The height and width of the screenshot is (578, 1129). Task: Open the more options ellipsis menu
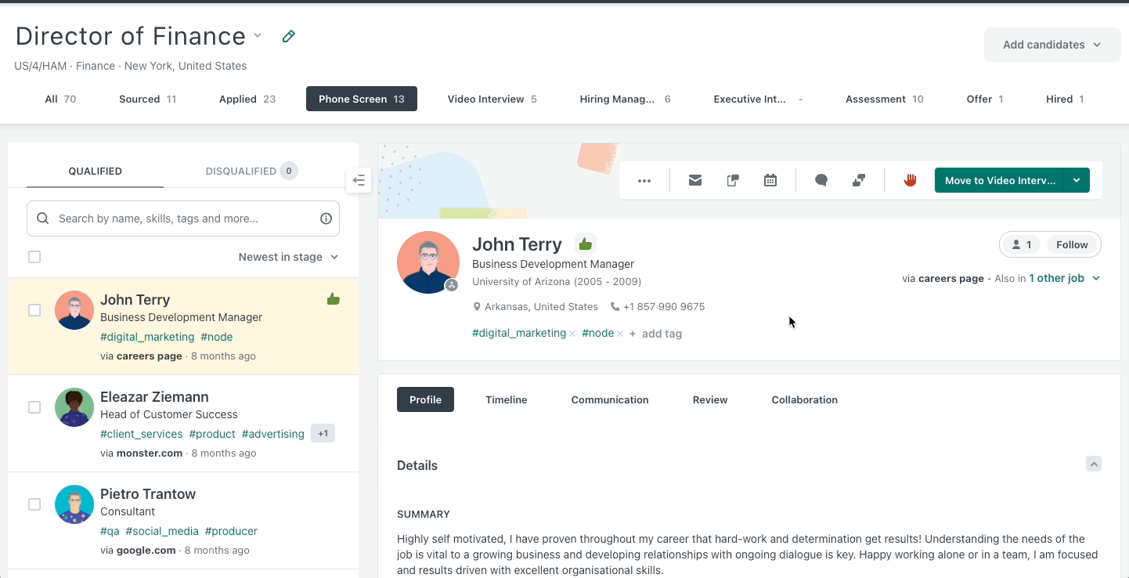(x=644, y=180)
